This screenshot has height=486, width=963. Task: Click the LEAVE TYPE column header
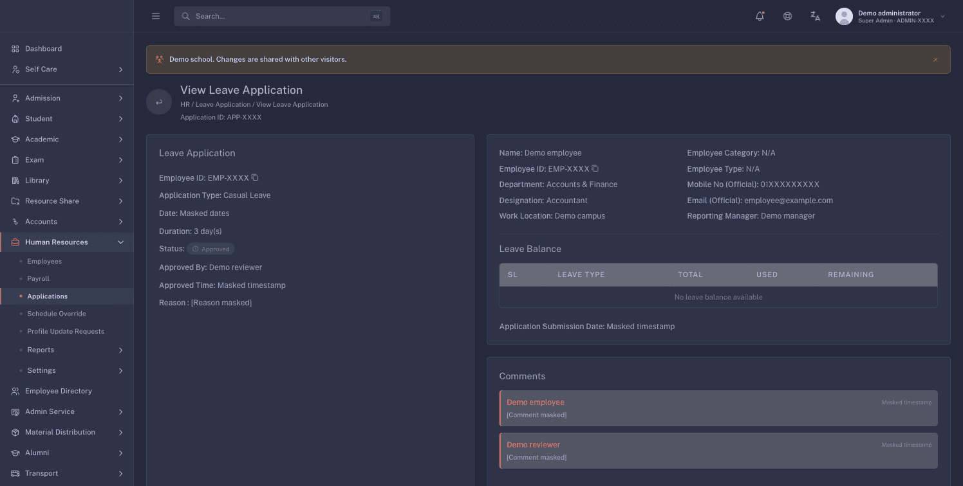coord(581,274)
